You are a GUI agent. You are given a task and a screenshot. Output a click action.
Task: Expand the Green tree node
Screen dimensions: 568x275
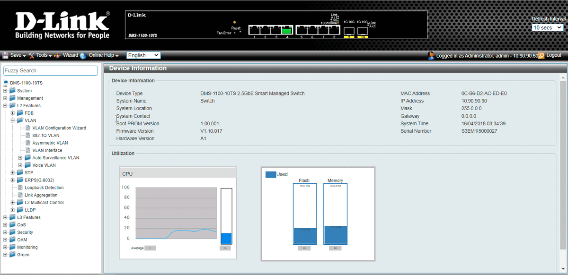click(5, 255)
